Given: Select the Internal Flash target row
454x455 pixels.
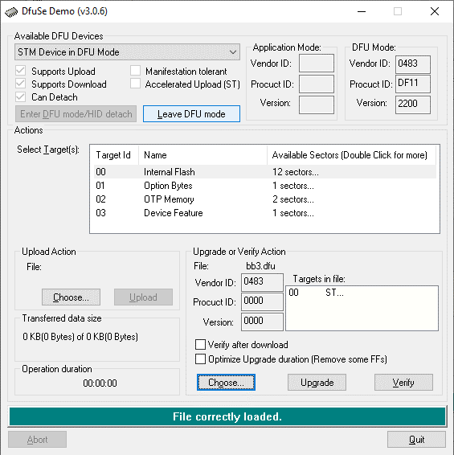Looking at the screenshot, I should click(264, 172).
